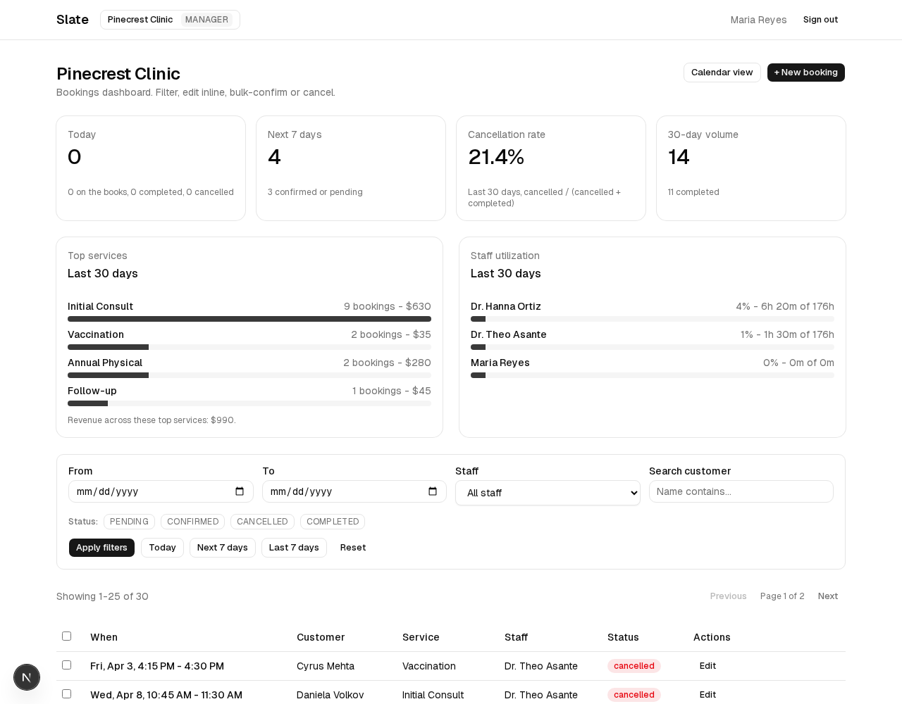The height and width of the screenshot is (704, 902).
Task: Edit the Daniela Volkov booking
Action: coord(708,695)
